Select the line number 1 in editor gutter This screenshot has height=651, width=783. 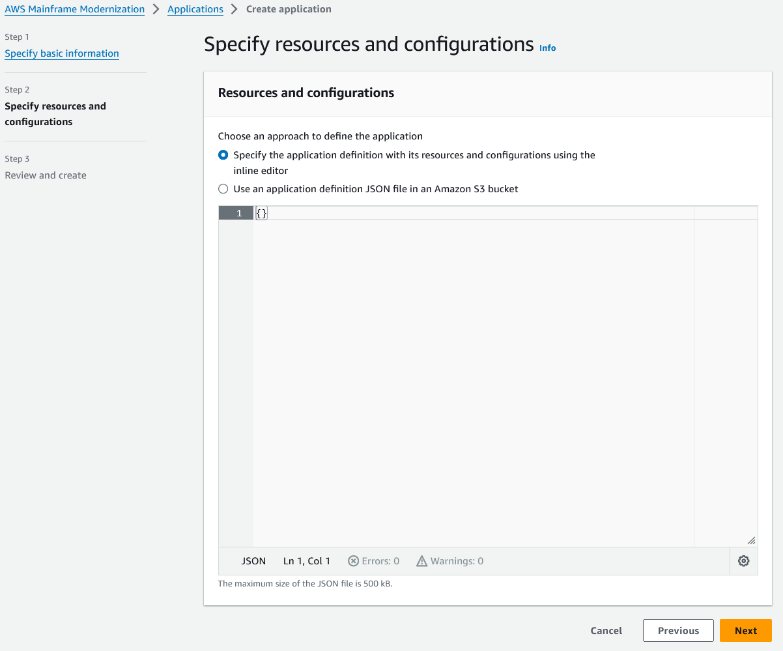(238, 212)
